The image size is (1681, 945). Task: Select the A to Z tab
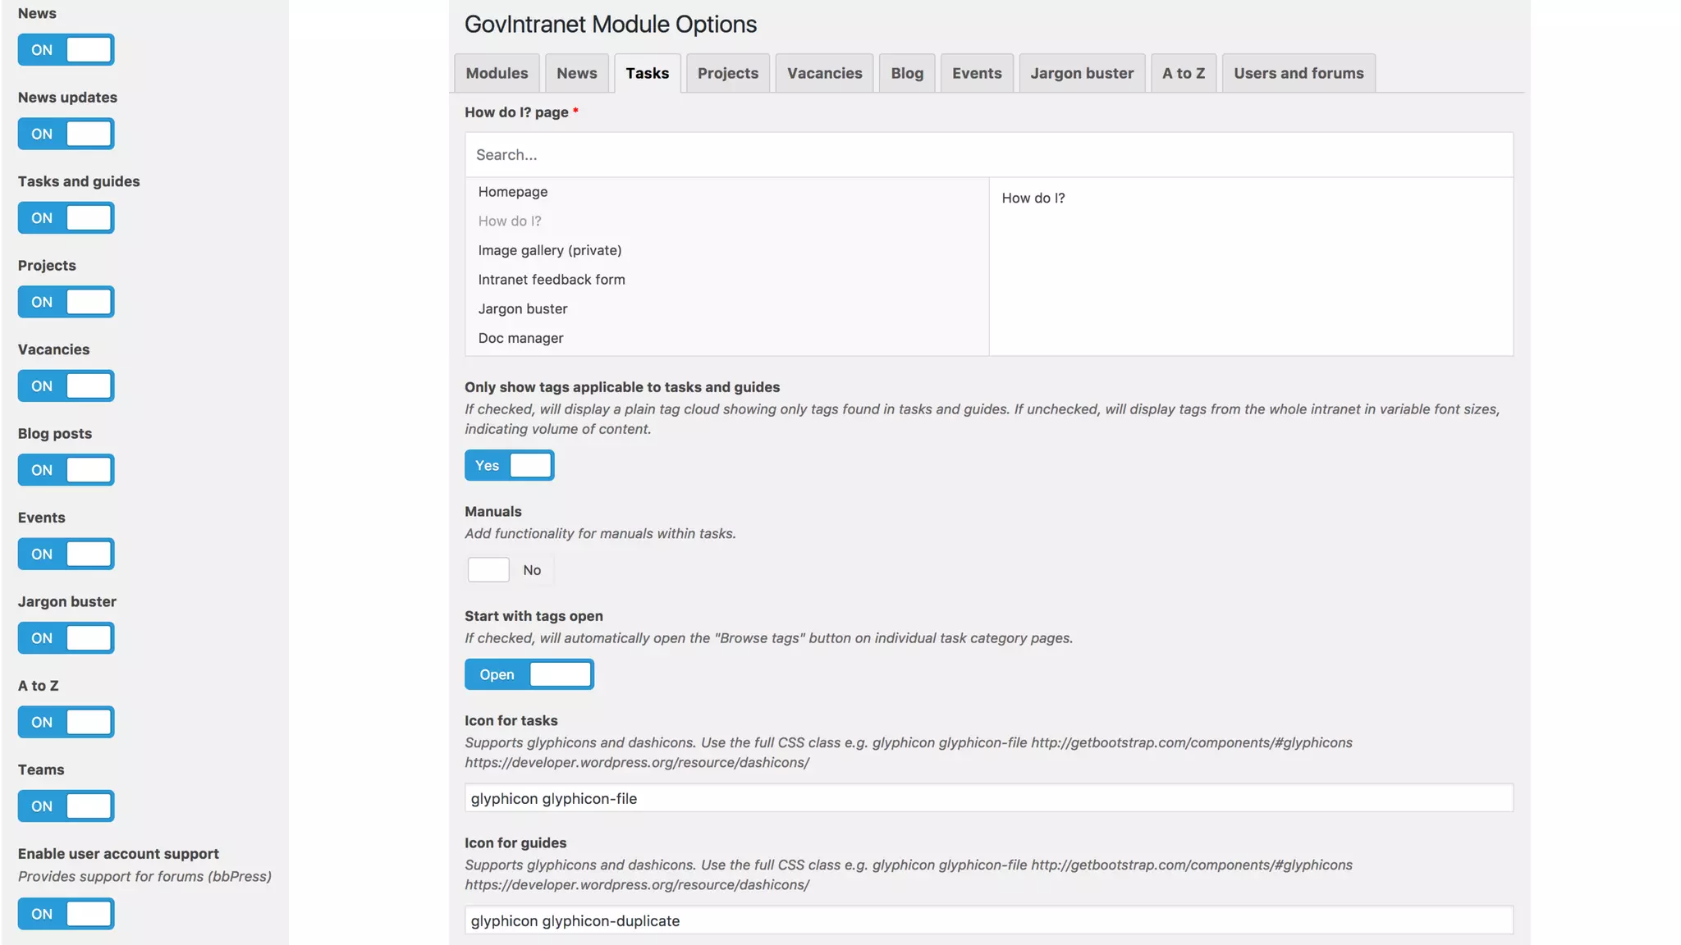(1183, 73)
